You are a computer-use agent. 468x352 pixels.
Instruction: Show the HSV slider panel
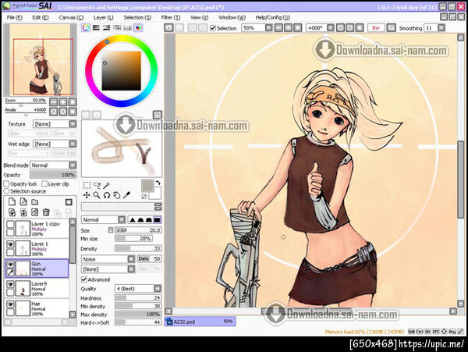click(x=107, y=28)
